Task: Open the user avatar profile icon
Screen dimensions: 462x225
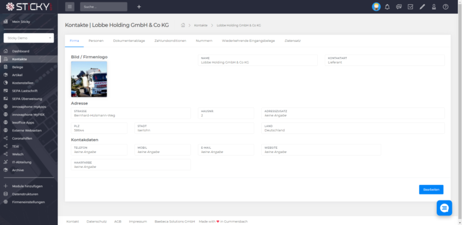Action: pos(376,7)
